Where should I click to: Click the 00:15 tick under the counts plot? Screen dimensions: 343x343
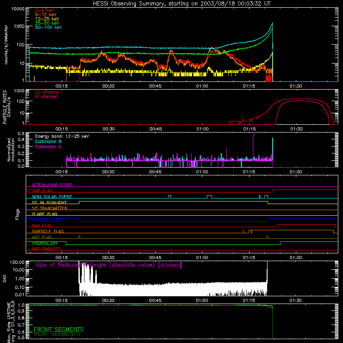61,86
